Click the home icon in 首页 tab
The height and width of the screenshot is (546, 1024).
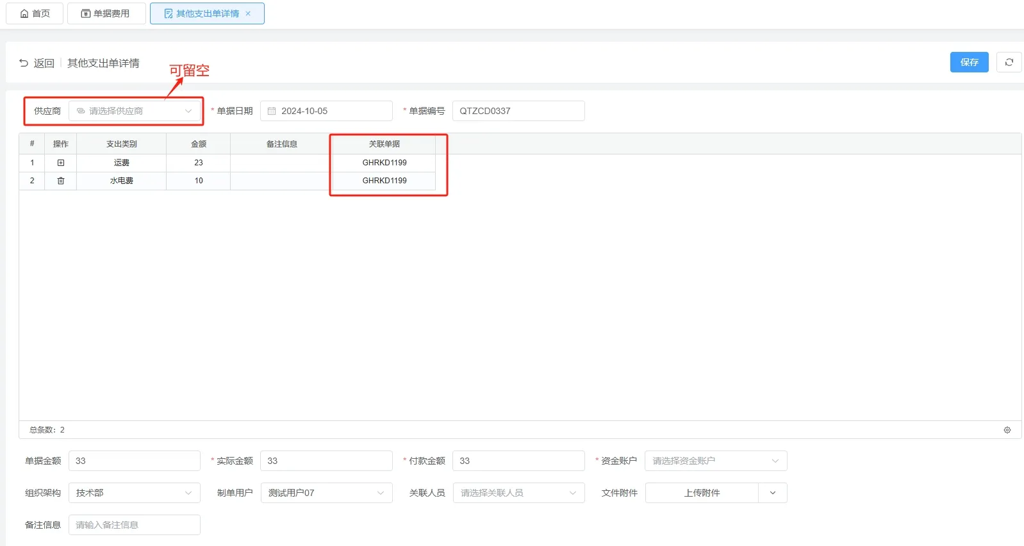click(24, 13)
